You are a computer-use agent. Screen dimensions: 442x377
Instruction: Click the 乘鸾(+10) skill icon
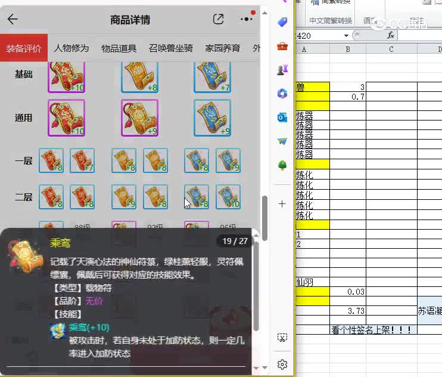tap(58, 330)
